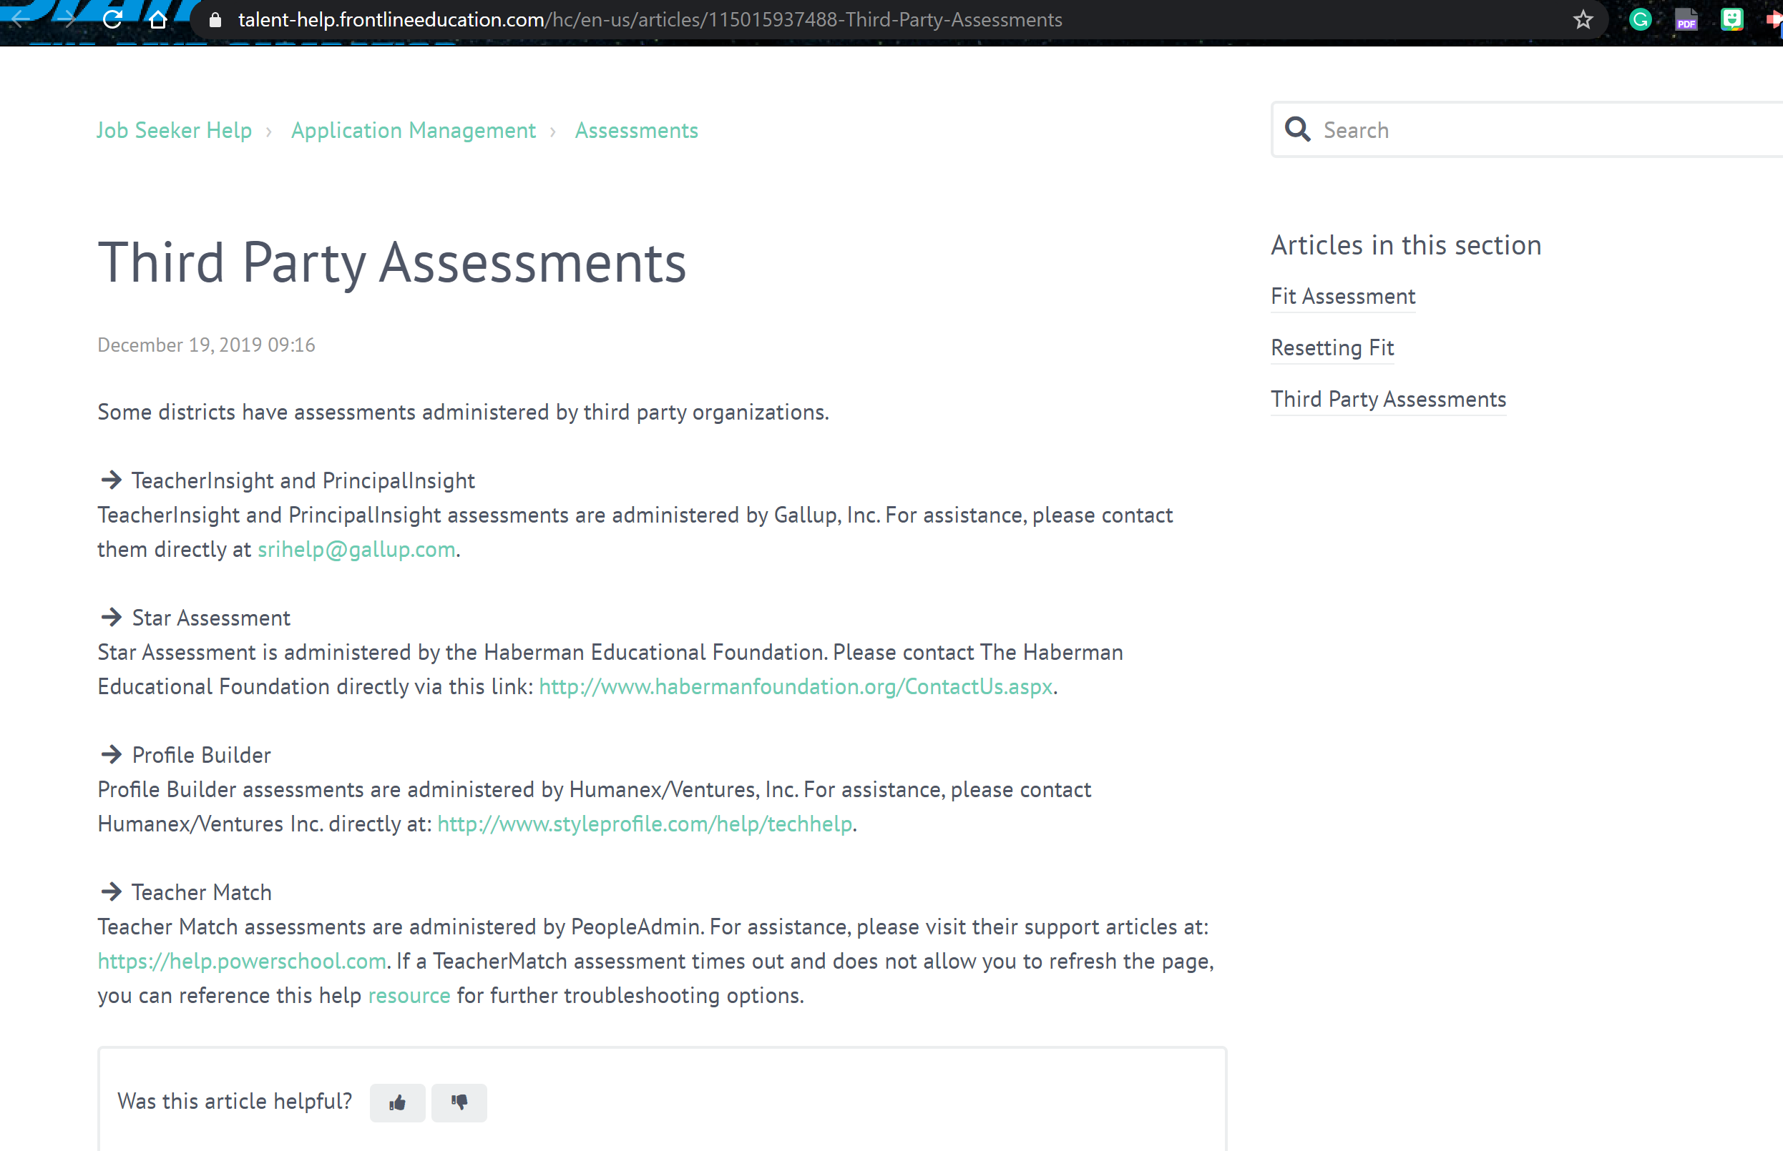Image resolution: width=1783 pixels, height=1151 pixels.
Task: Click the srihelp@gallup.com email link
Action: pyautogui.click(x=356, y=549)
